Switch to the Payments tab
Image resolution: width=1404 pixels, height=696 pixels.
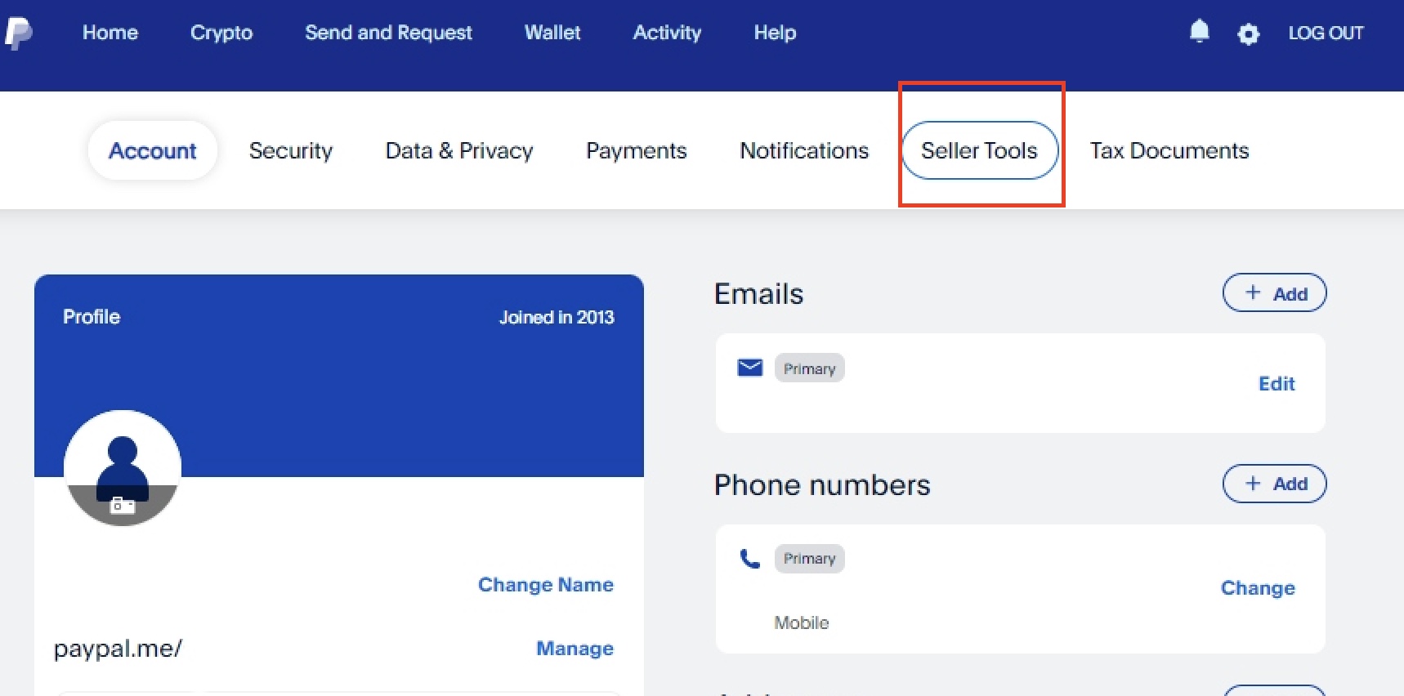[637, 151]
